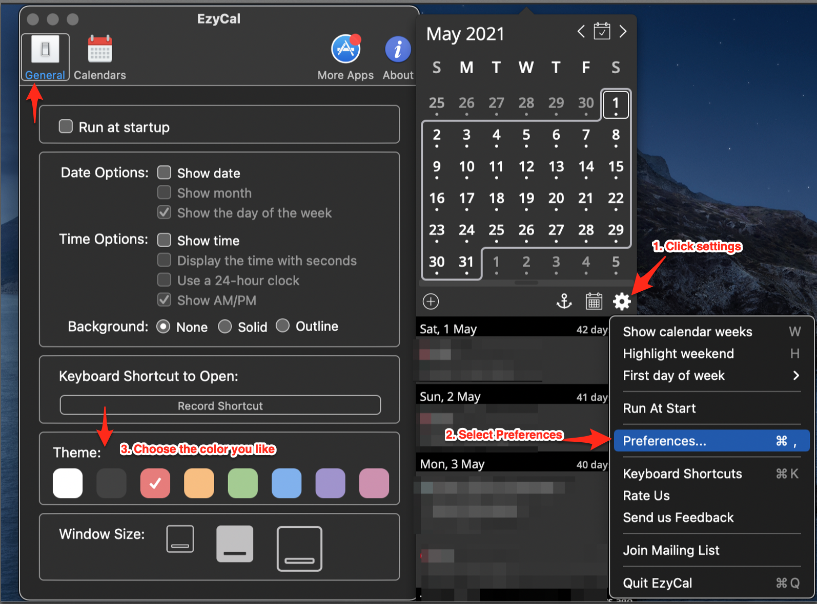Choose the dark gray theme color
Viewport: 817px width, 604px height.
point(111,483)
